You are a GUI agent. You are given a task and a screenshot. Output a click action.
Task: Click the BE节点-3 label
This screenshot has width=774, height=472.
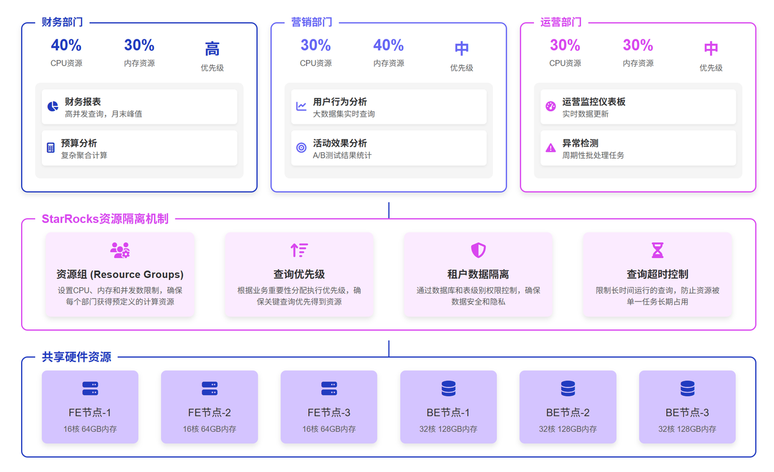[688, 413]
